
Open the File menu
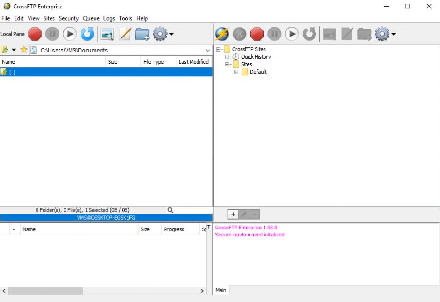tap(6, 18)
